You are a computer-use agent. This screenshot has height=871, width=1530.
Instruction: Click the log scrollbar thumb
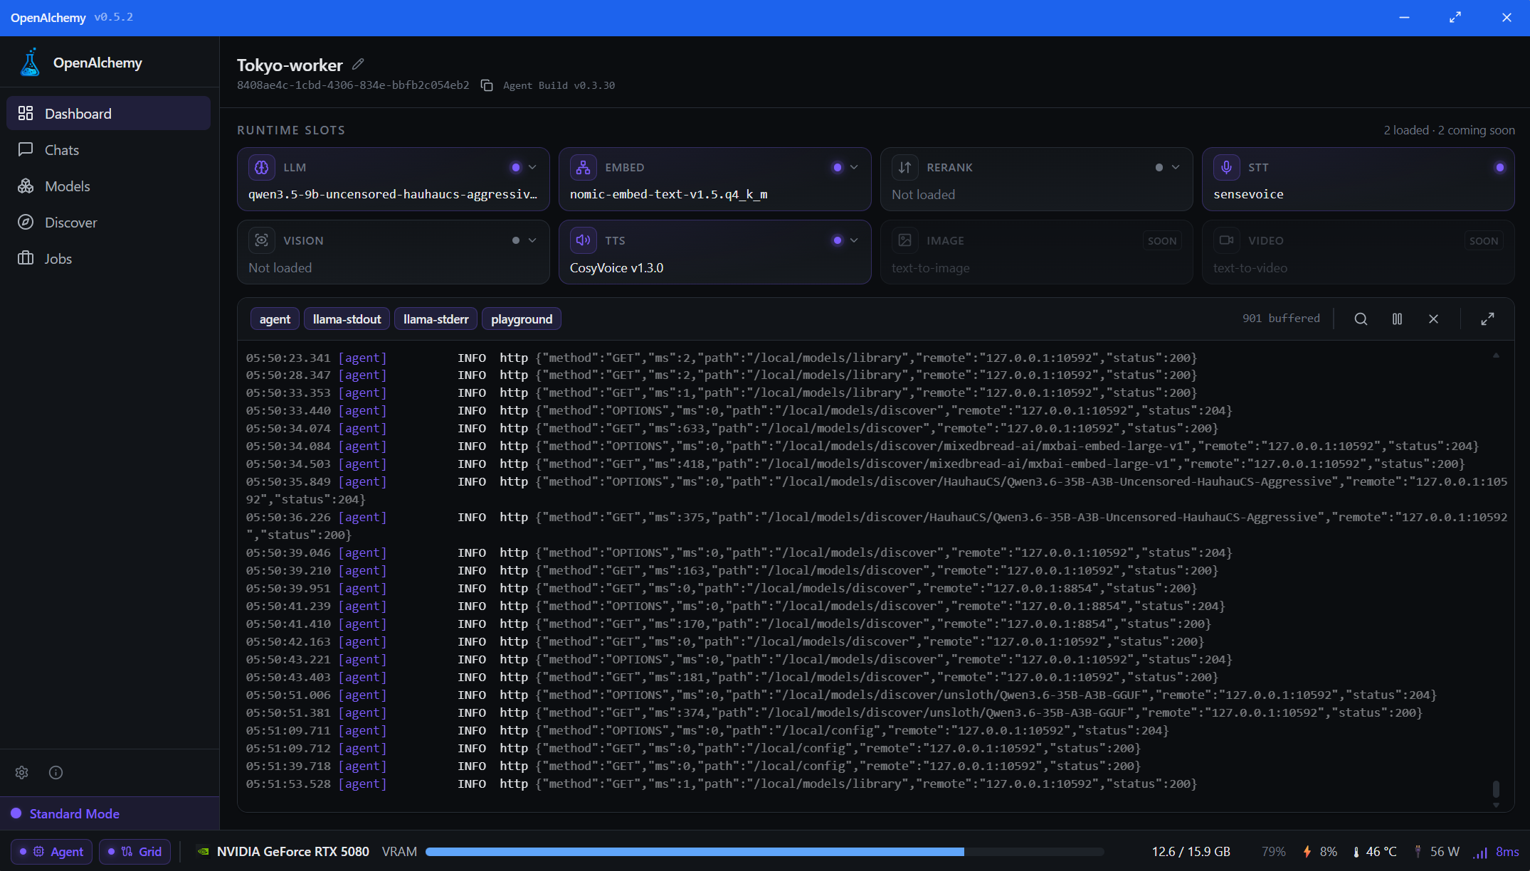1496,789
